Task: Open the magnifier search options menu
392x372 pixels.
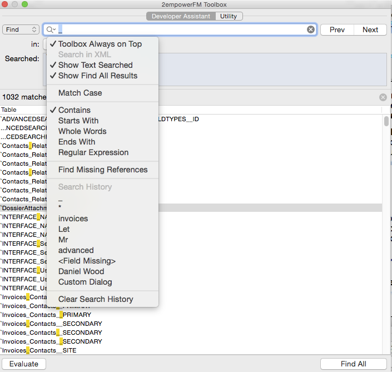Action: point(51,30)
